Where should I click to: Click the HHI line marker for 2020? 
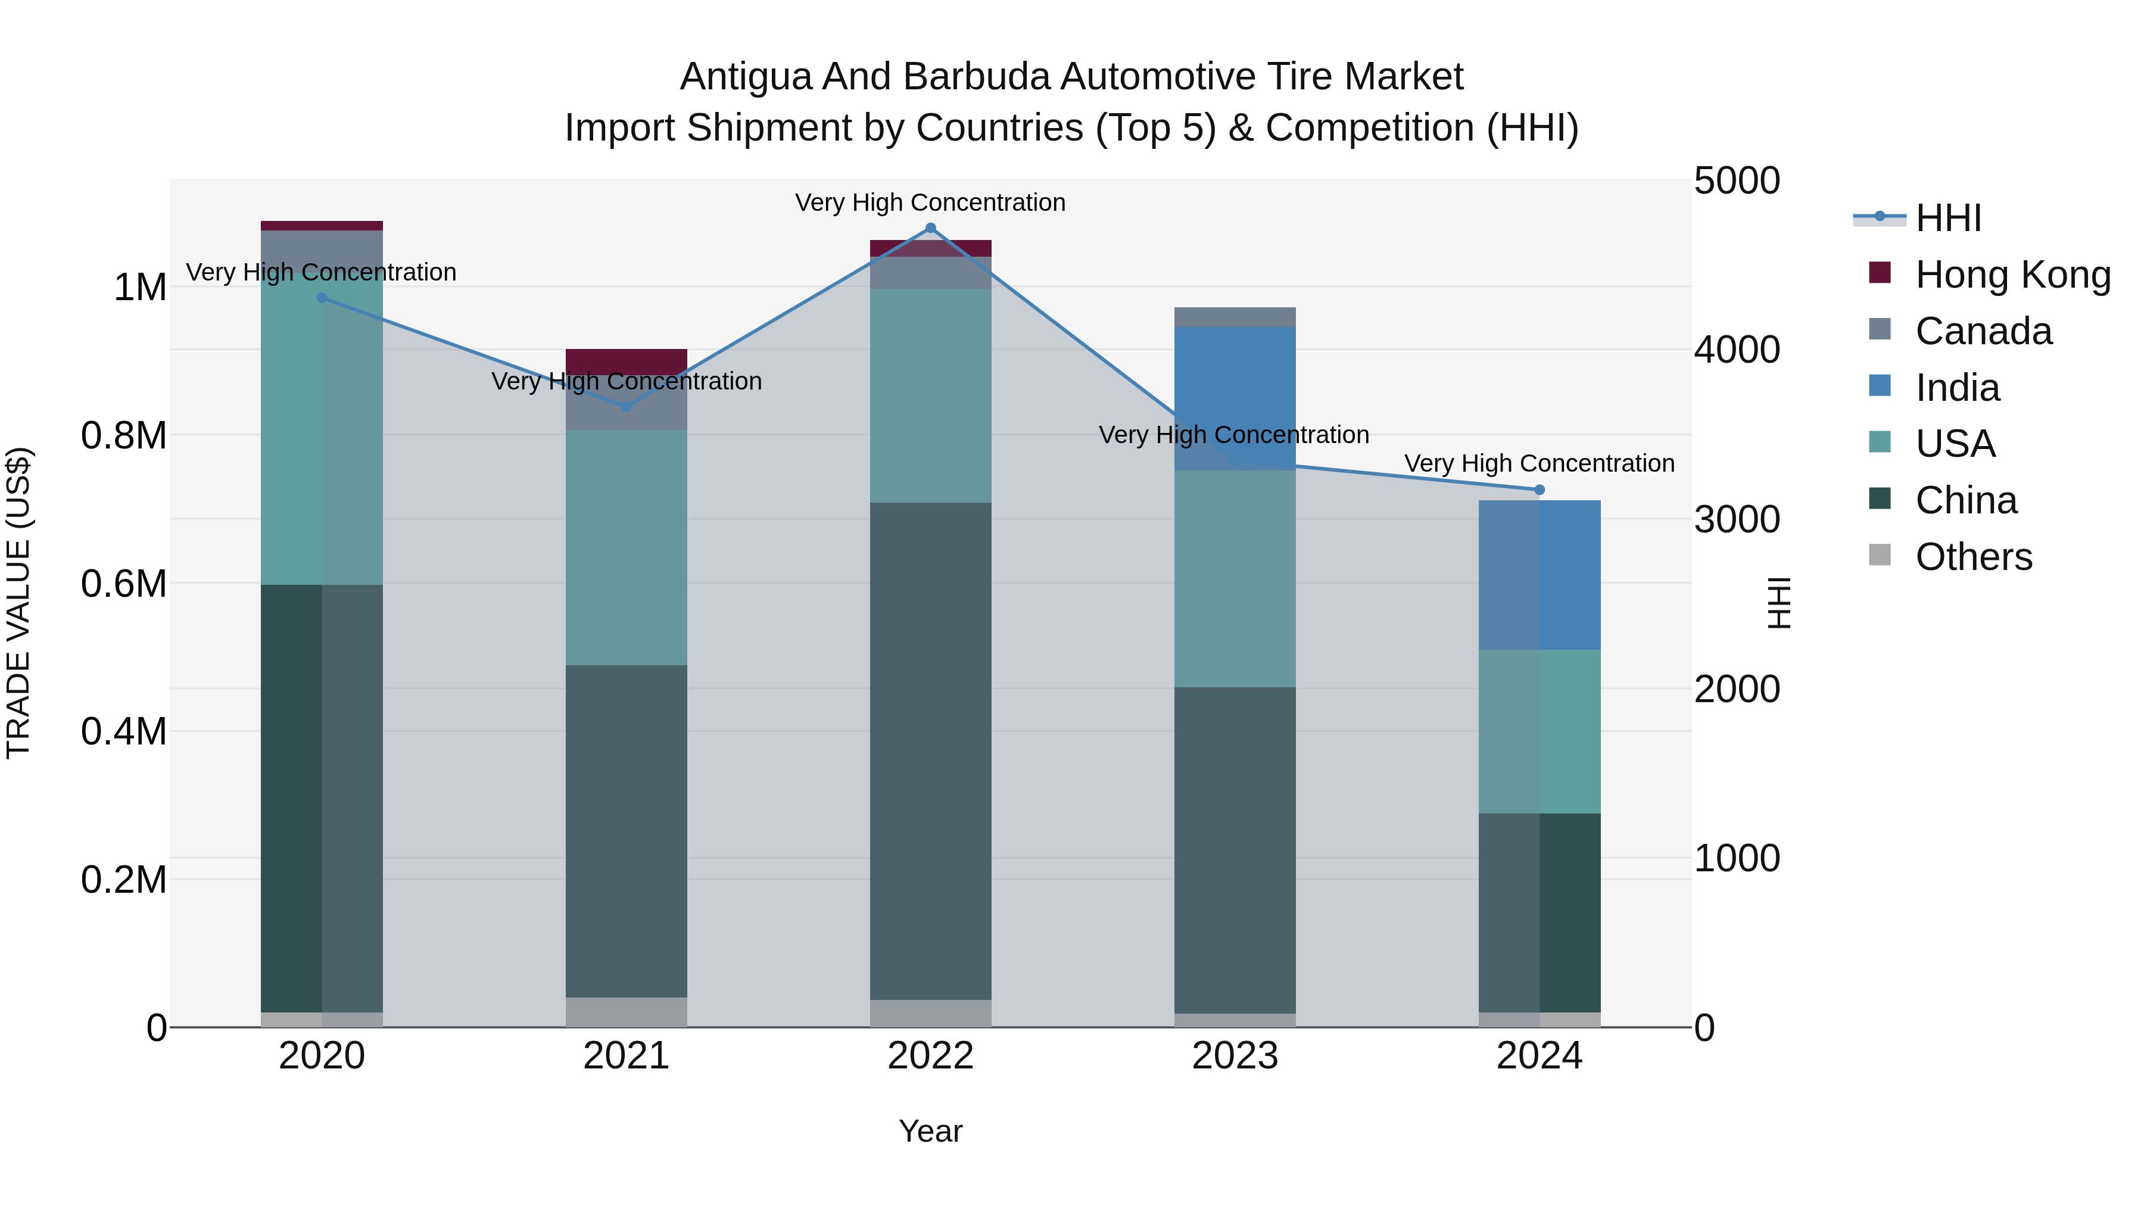(x=322, y=298)
